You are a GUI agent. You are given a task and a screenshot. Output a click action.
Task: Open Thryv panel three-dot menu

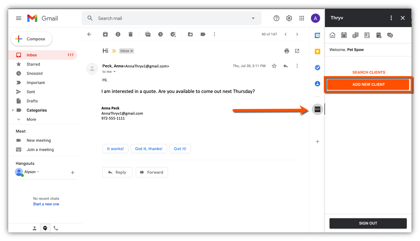click(x=391, y=18)
